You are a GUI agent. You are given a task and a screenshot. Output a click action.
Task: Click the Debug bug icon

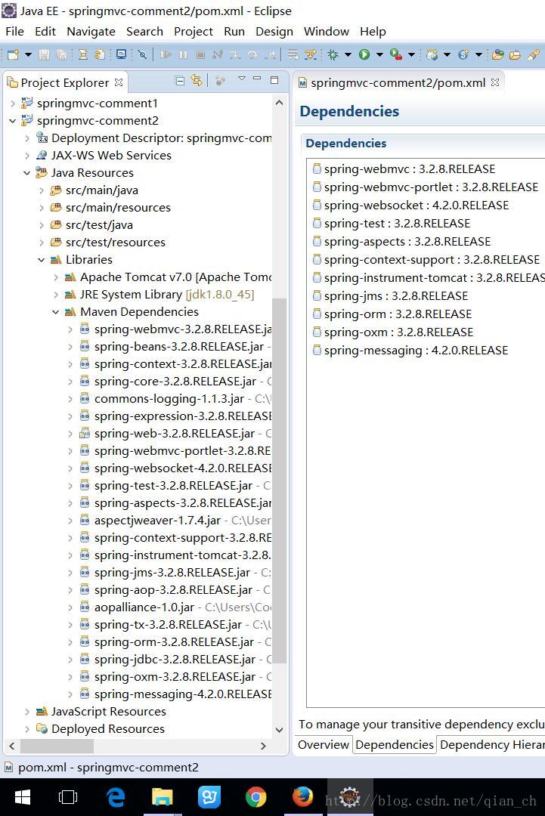click(x=333, y=54)
